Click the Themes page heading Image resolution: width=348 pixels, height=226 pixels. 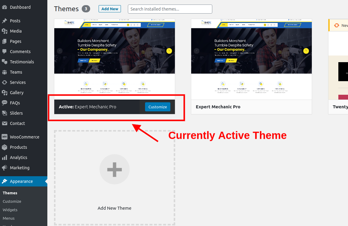(66, 9)
